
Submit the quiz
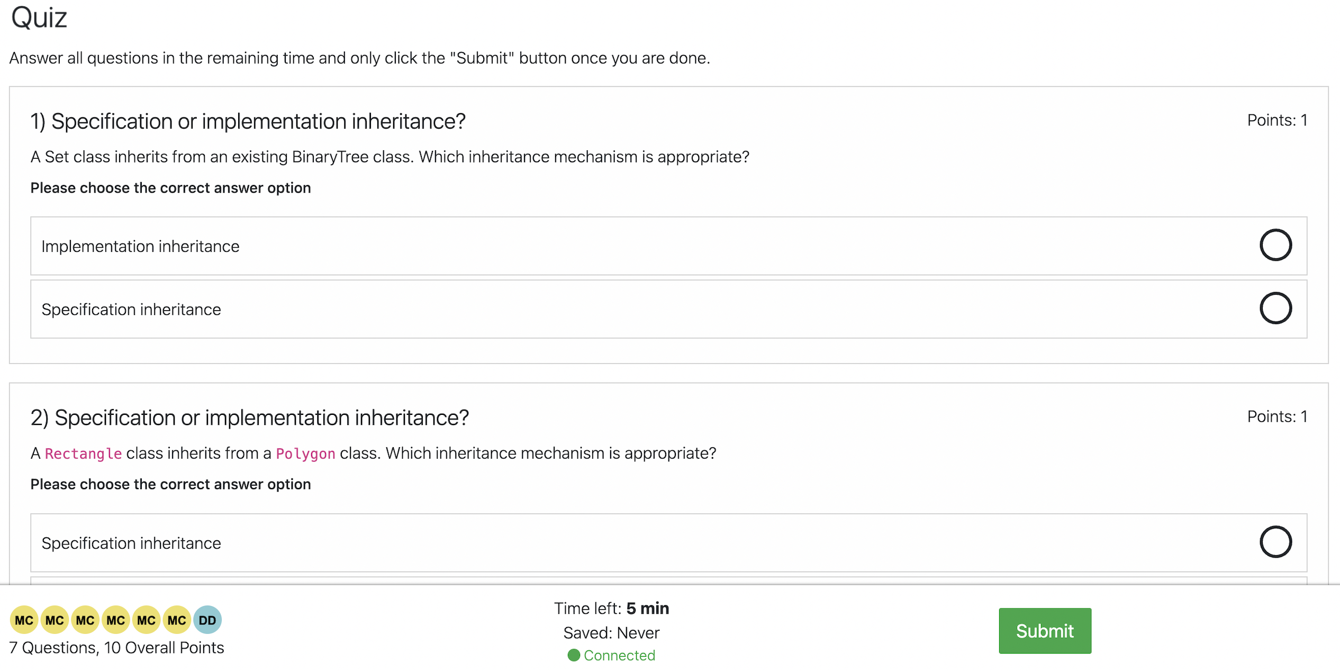pyautogui.click(x=1045, y=630)
